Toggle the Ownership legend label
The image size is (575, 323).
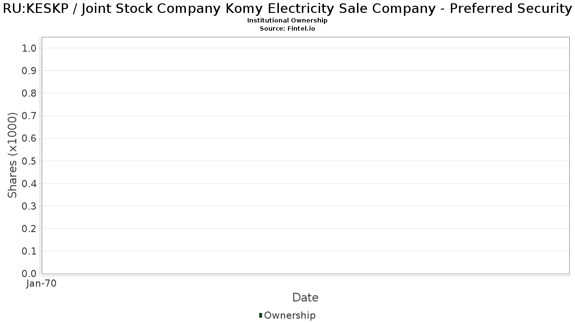(x=289, y=315)
